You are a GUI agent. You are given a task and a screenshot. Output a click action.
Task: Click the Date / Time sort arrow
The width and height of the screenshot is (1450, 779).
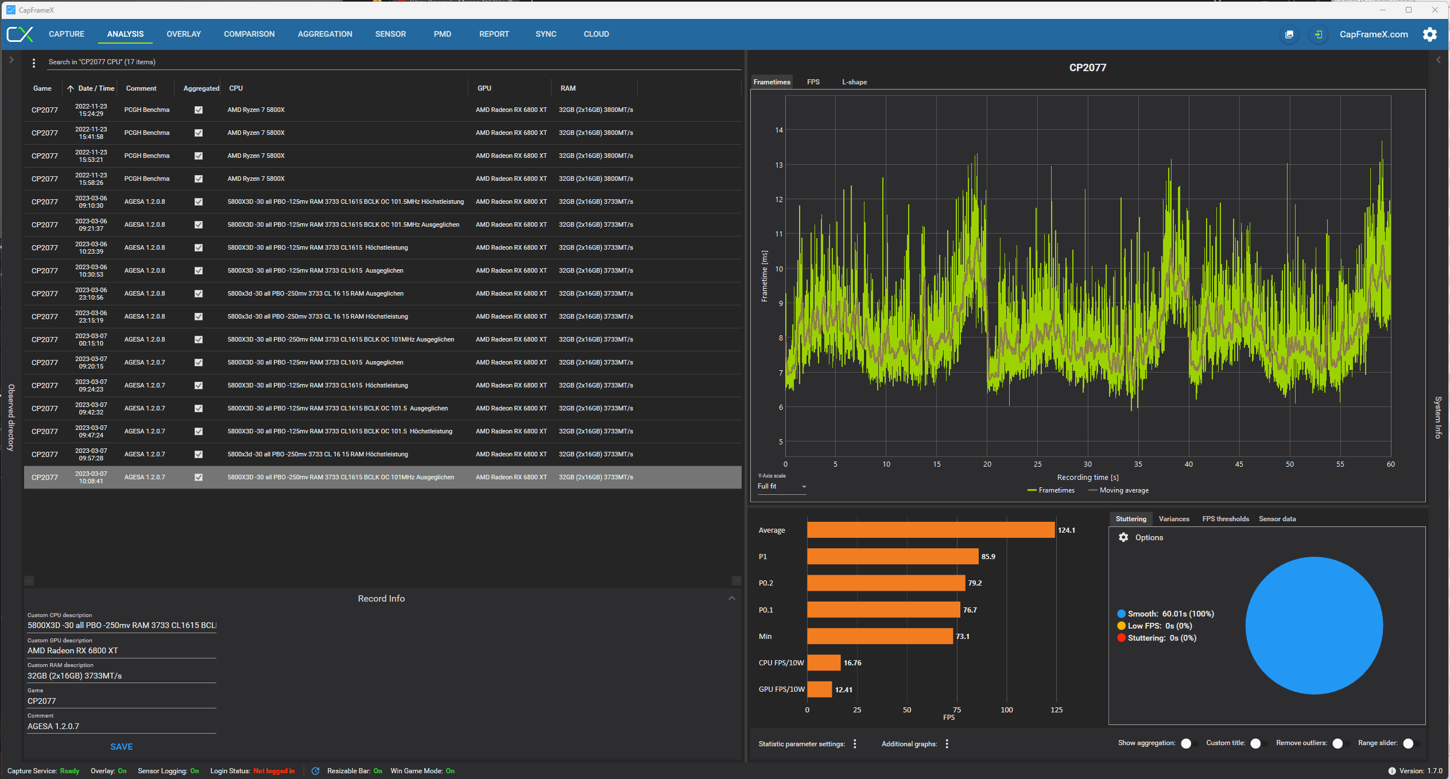[x=70, y=88]
